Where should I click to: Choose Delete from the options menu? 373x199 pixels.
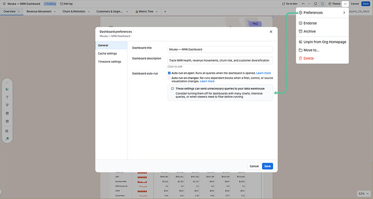[322, 58]
